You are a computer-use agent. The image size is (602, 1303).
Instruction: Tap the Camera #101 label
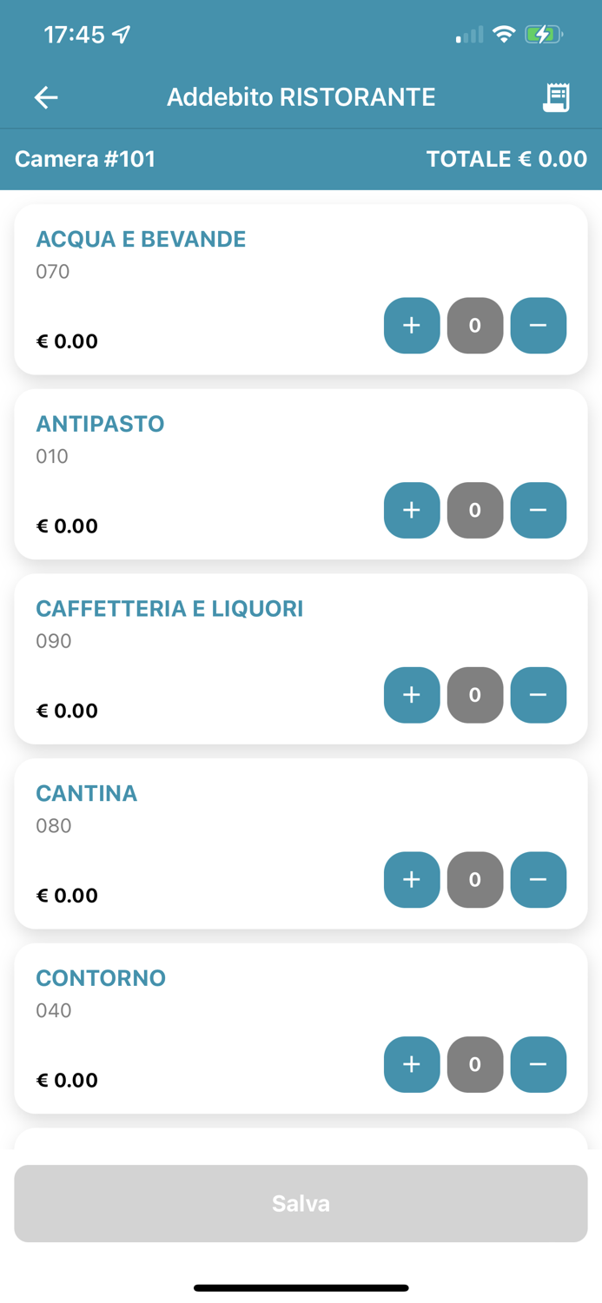pos(85,159)
